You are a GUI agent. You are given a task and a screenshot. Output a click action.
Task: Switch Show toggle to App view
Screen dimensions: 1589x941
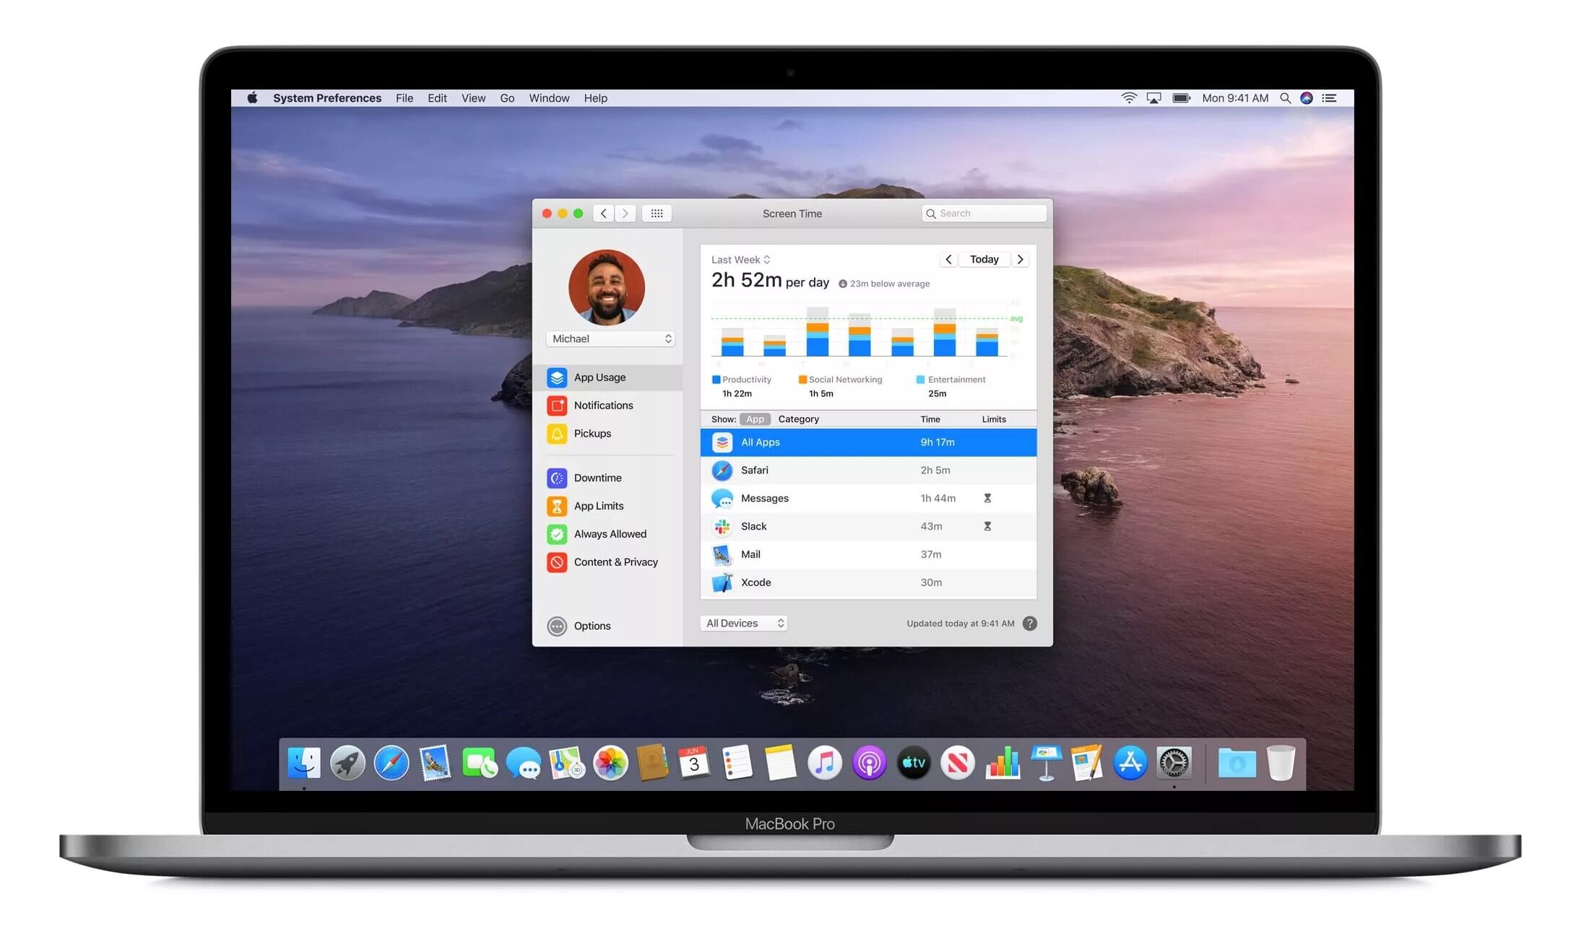(755, 419)
